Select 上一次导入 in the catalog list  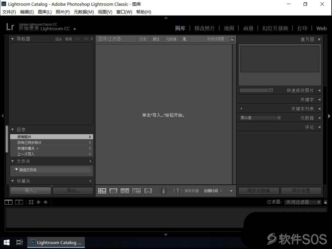(x=51, y=154)
